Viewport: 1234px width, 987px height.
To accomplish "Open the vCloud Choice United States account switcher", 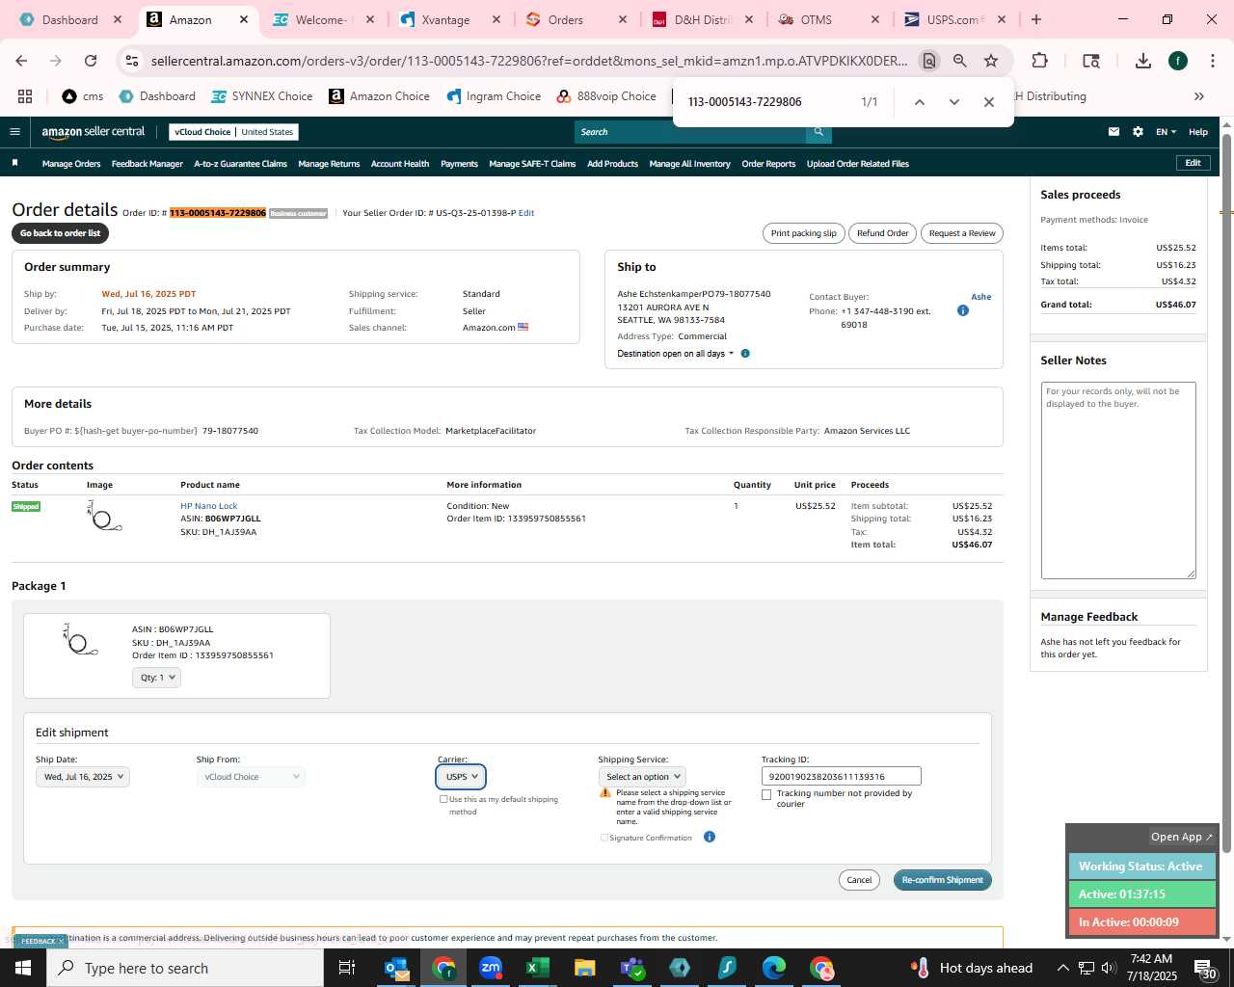I will (x=234, y=132).
